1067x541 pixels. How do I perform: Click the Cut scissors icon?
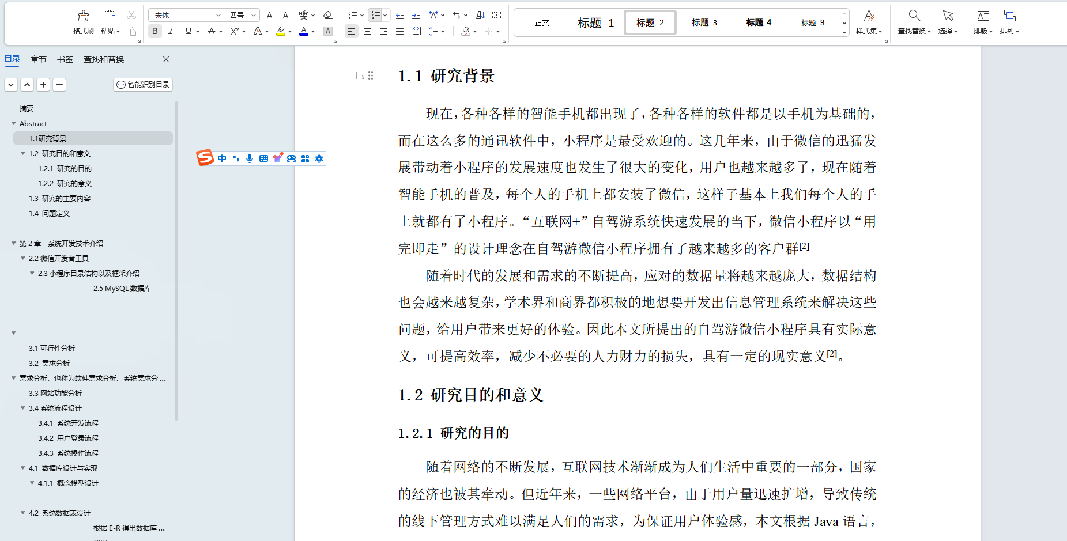point(131,16)
